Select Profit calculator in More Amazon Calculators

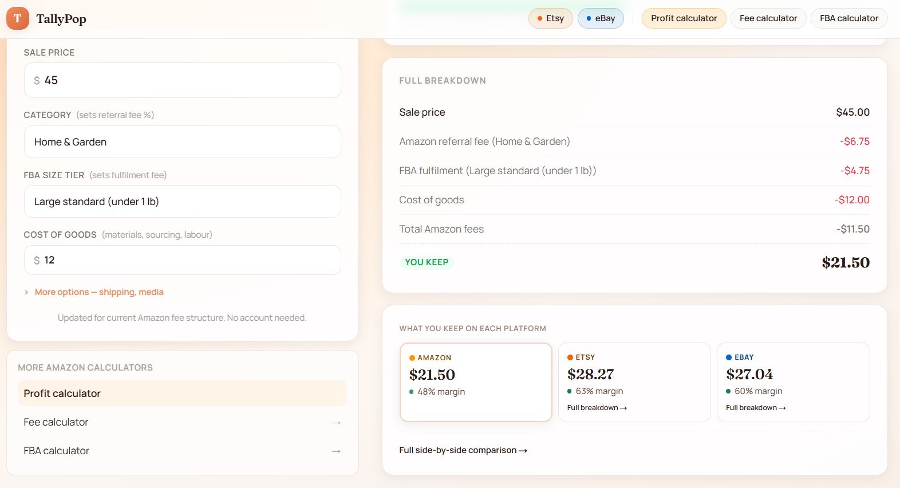click(183, 393)
